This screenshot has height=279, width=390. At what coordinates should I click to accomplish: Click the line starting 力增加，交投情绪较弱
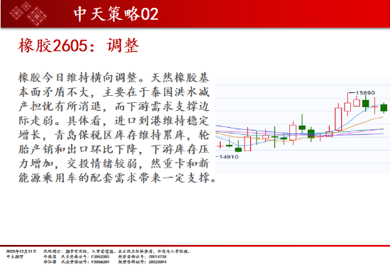(x=113, y=164)
